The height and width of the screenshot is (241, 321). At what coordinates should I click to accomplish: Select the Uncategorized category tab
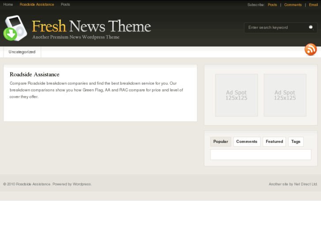[x=22, y=52]
